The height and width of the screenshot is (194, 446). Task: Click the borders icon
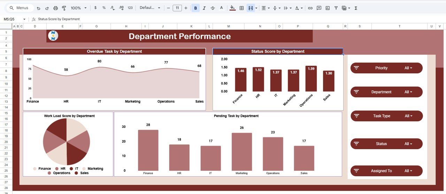coord(241,8)
